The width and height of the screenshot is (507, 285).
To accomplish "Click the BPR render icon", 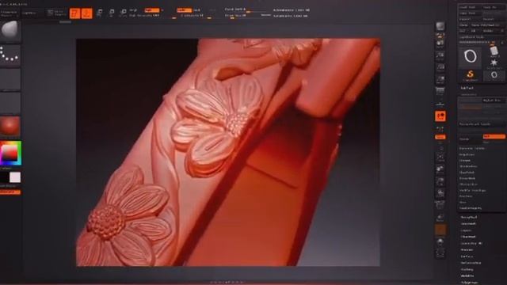I will tap(440, 26).
